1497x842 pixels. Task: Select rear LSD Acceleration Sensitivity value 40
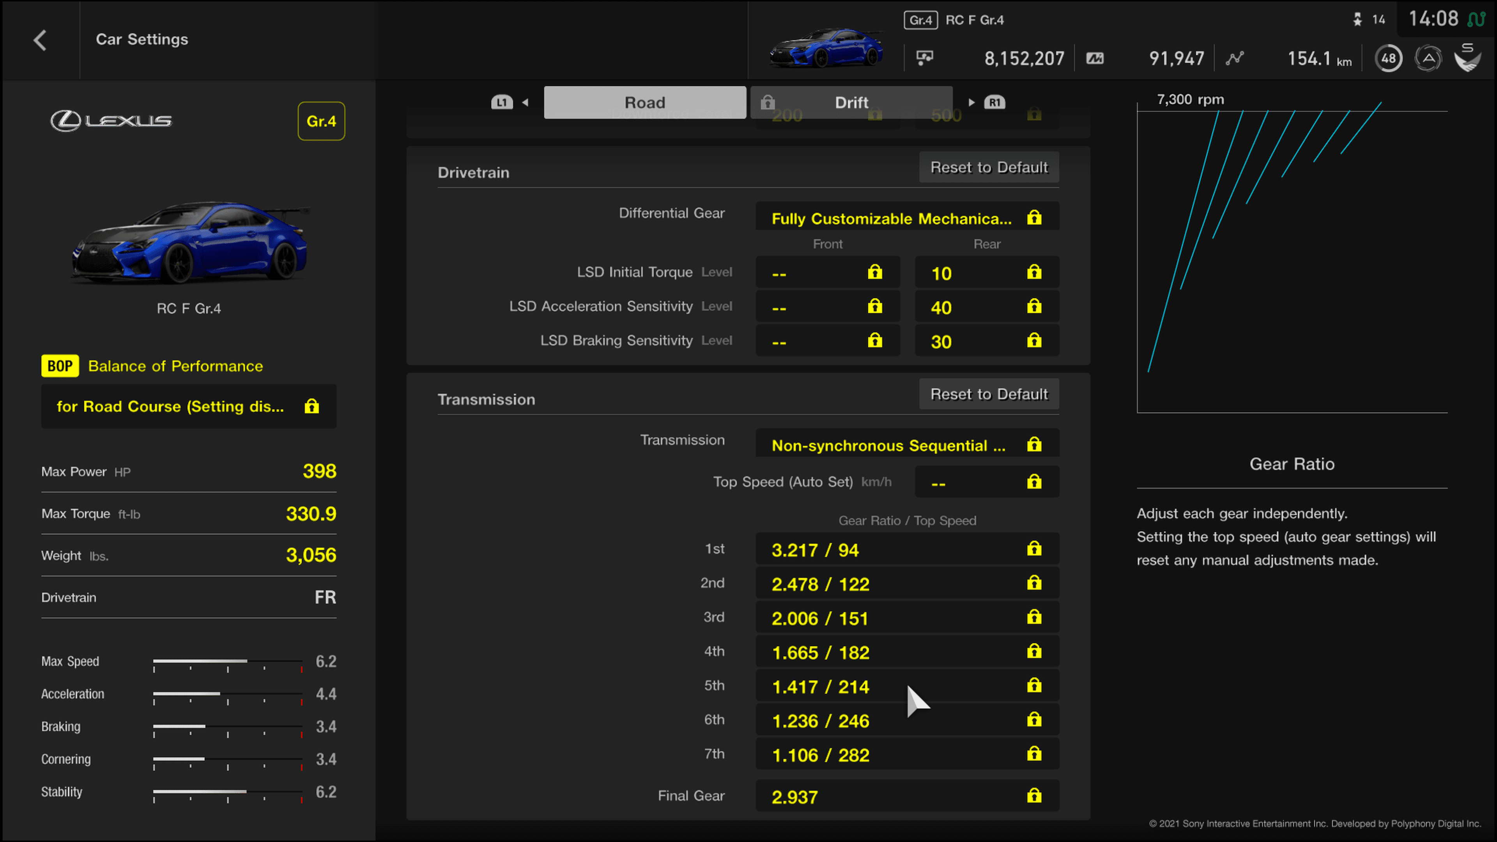(987, 307)
